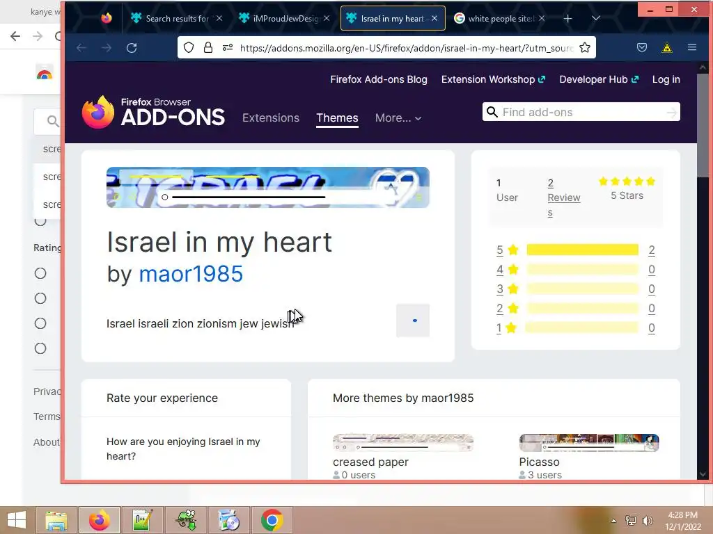
Task: Expand the More... dropdown menu
Action: [x=398, y=118]
